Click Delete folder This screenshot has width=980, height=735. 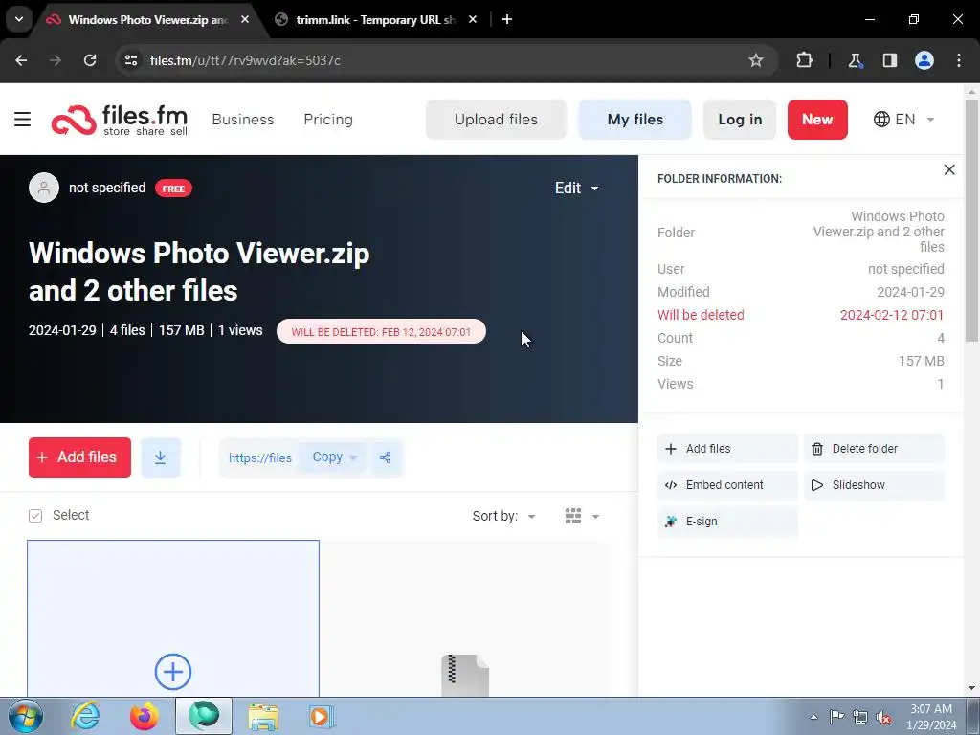pos(874,449)
